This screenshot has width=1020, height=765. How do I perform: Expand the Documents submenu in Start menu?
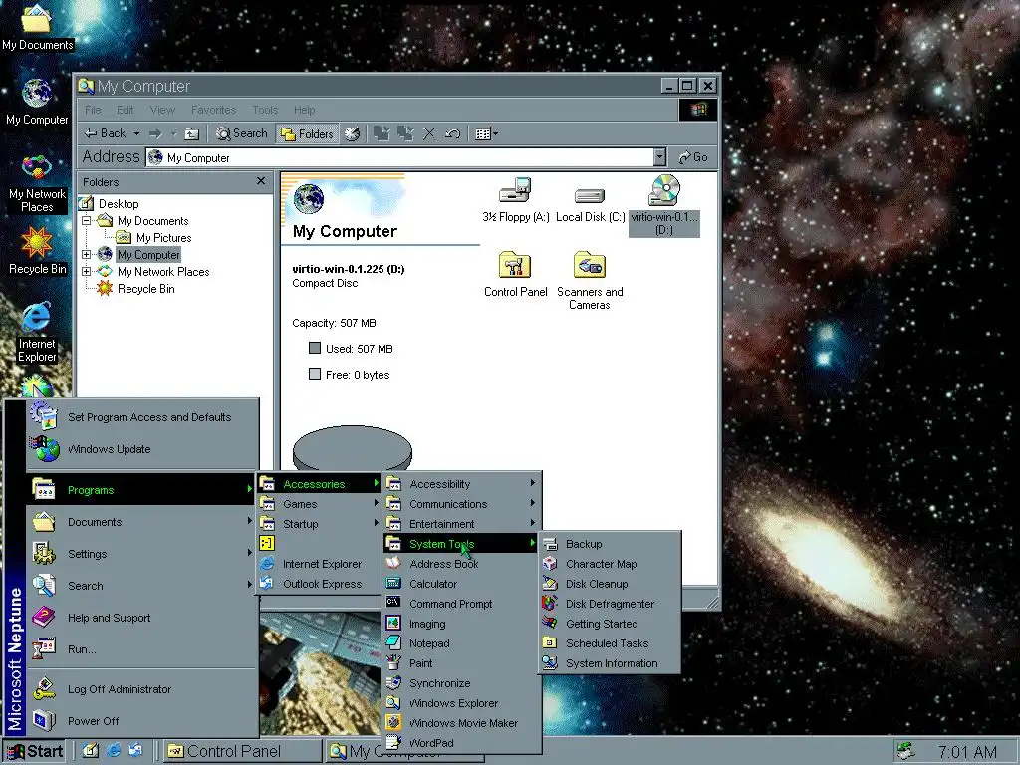(x=141, y=522)
